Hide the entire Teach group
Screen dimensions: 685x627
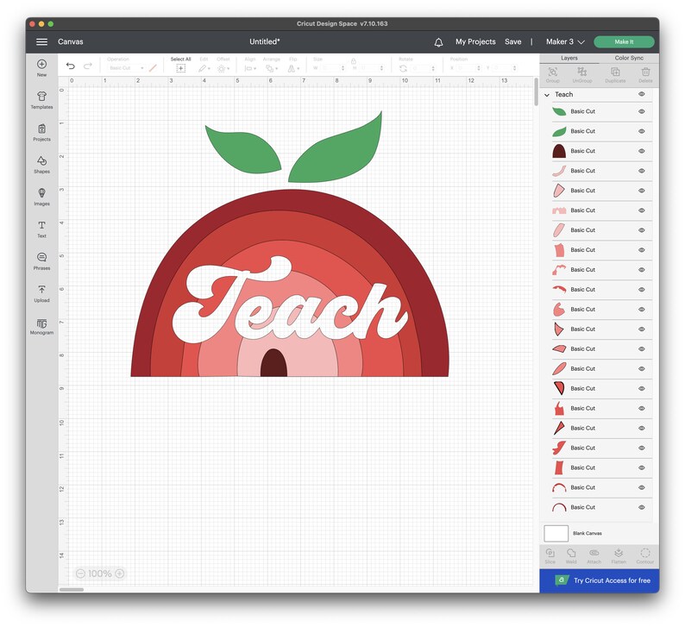[641, 94]
